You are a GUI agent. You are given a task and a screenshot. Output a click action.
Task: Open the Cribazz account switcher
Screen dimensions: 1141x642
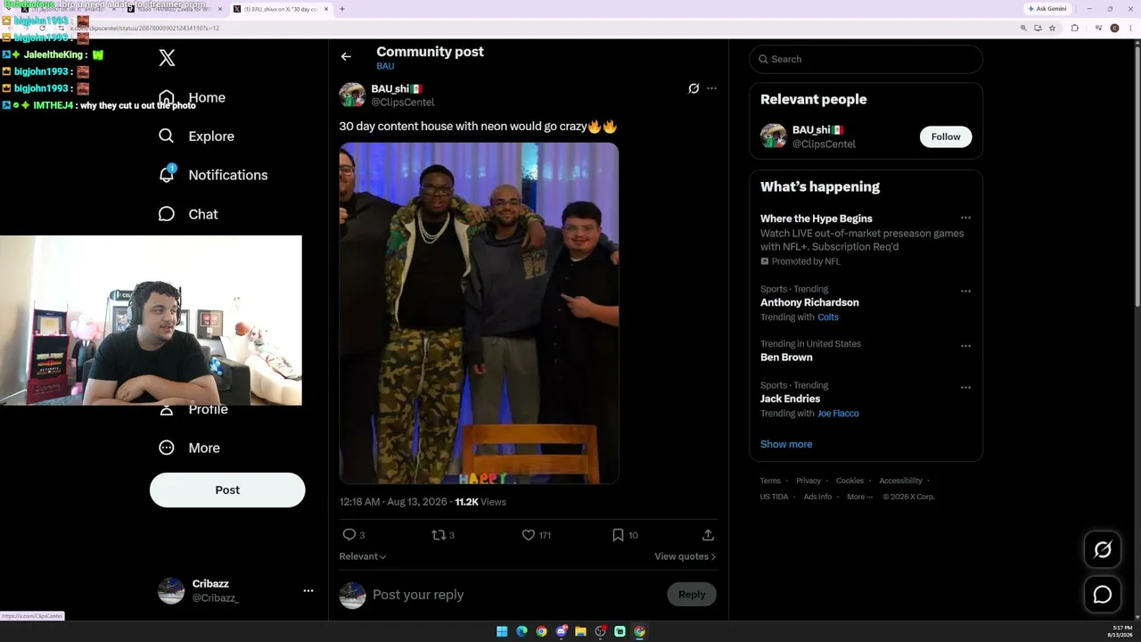click(235, 590)
